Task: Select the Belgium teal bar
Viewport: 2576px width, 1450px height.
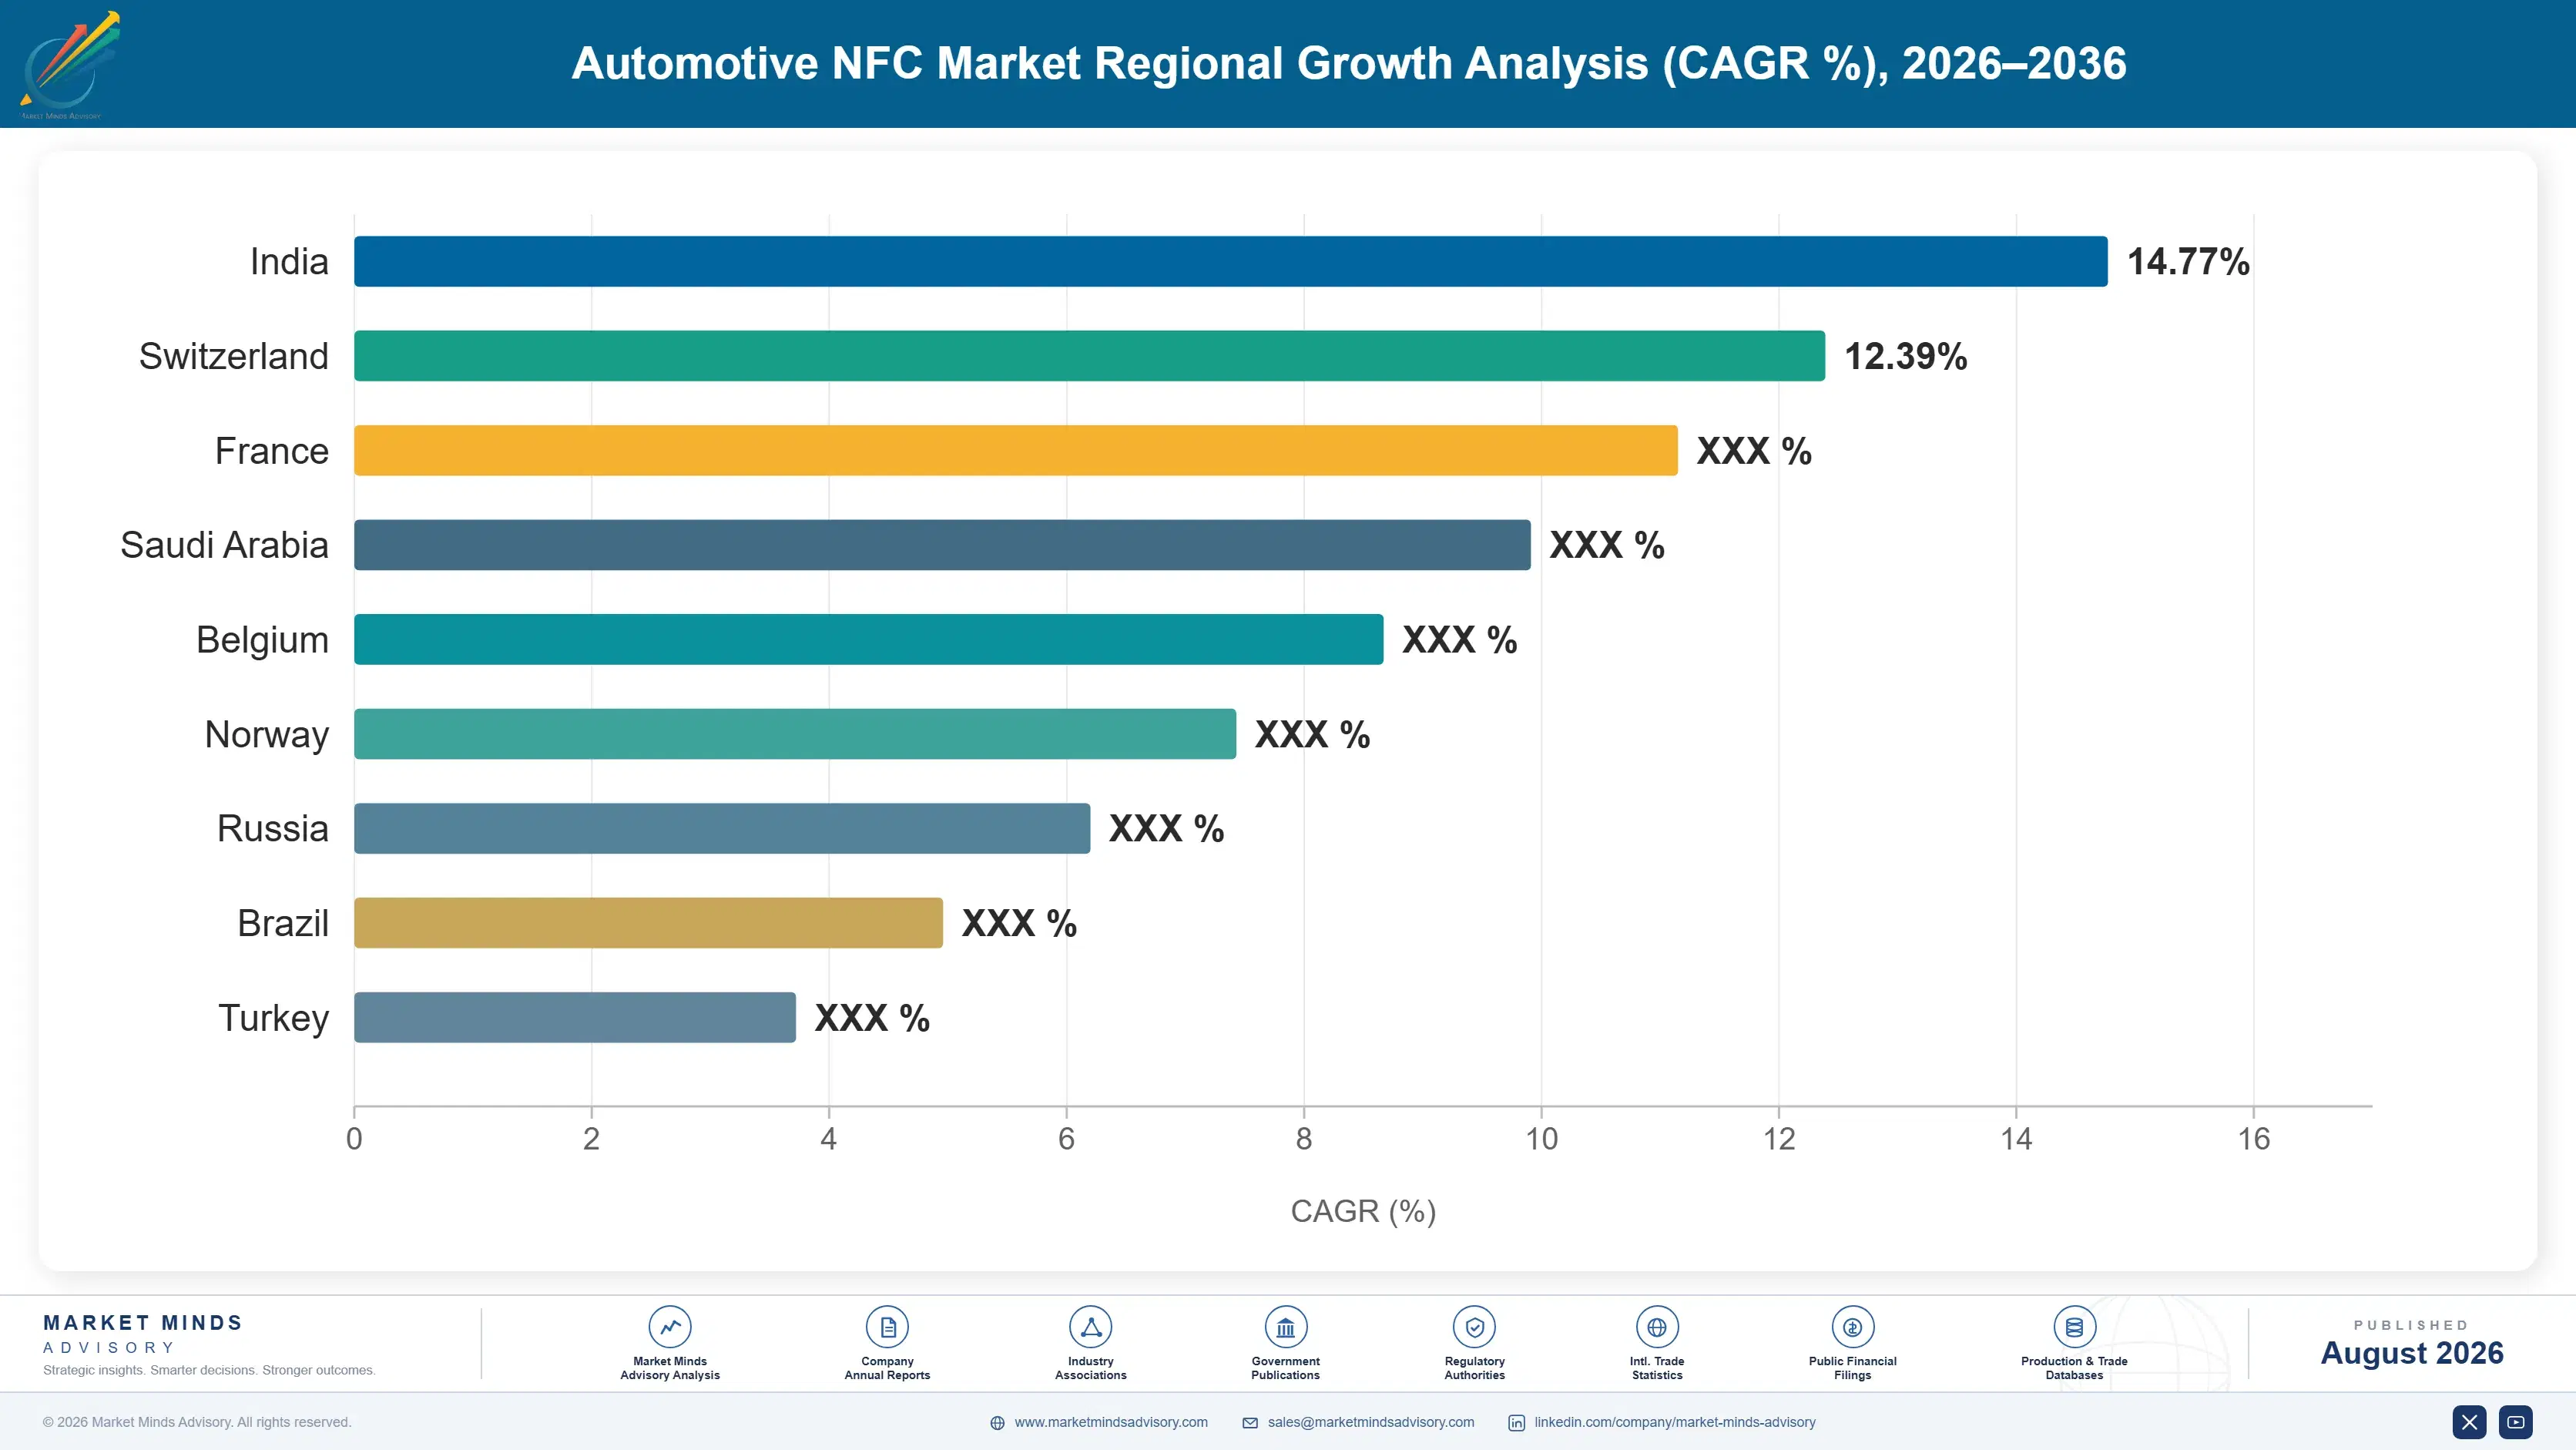Action: [868, 639]
